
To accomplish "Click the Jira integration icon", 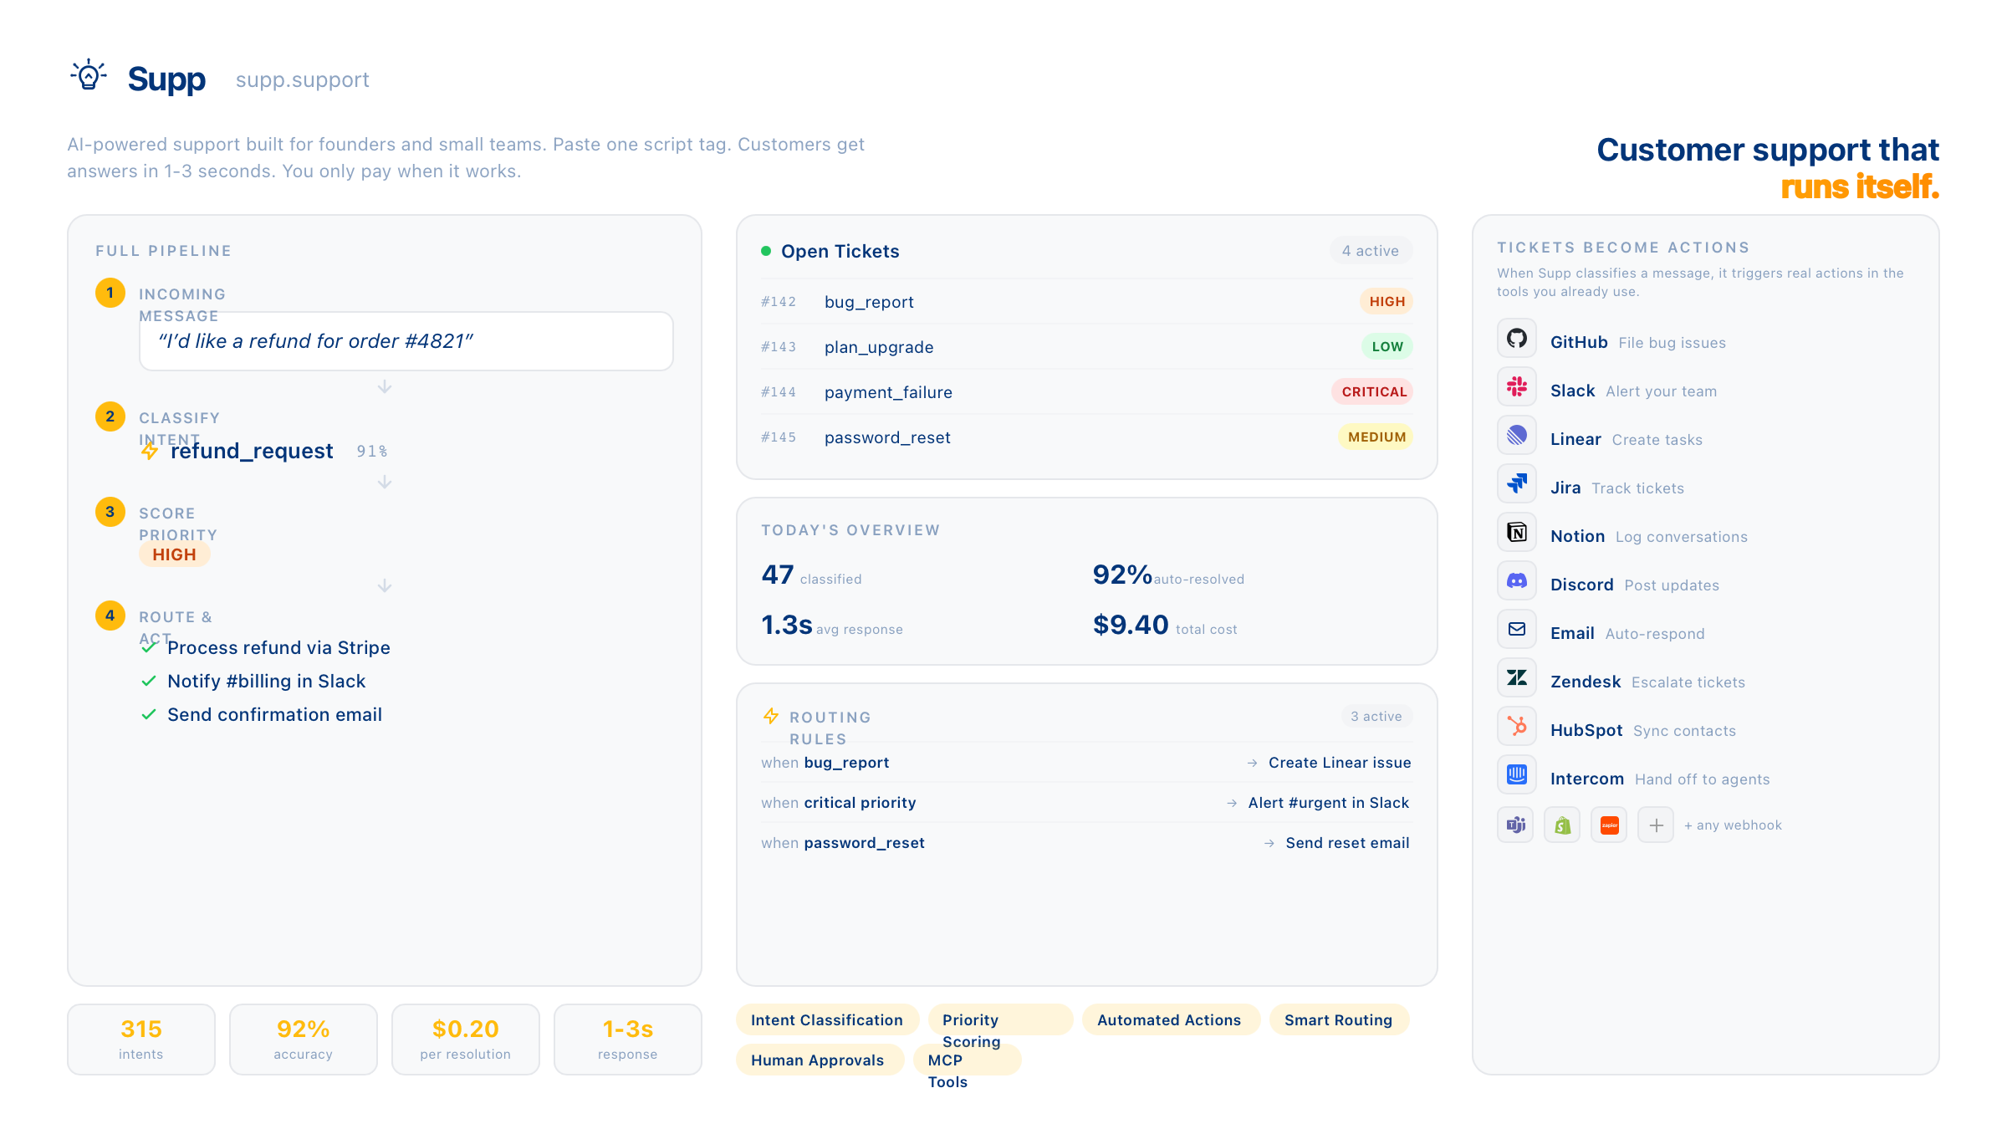I will 1516,484.
